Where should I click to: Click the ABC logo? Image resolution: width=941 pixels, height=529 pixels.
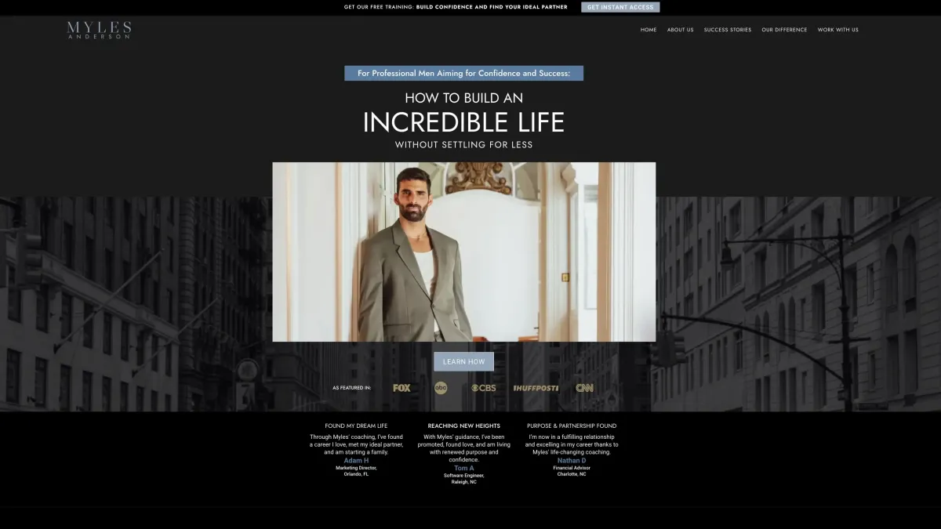[441, 388]
